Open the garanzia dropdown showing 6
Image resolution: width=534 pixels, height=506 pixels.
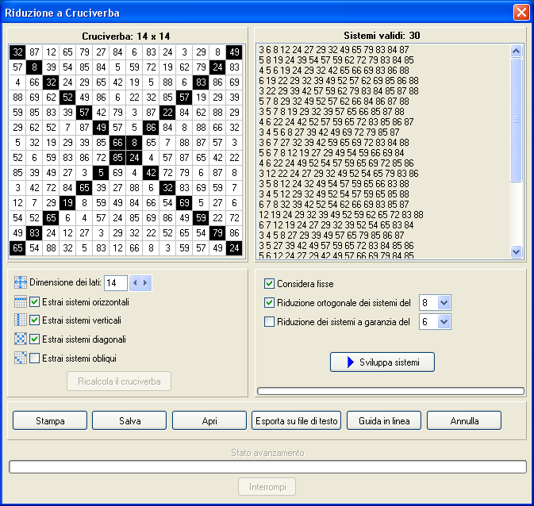pyautogui.click(x=444, y=322)
